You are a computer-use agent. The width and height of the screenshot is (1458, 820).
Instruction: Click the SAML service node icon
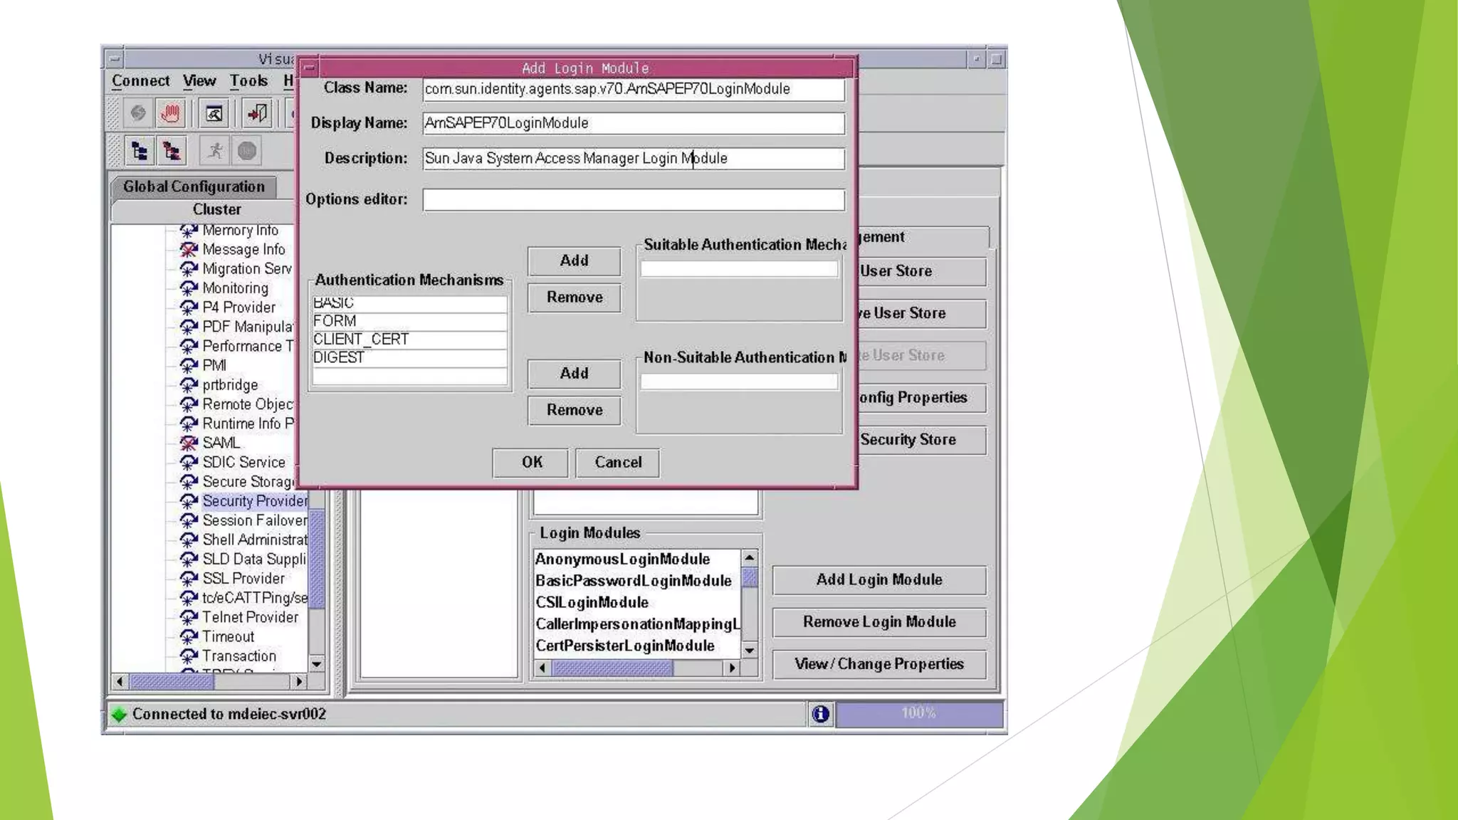(189, 443)
